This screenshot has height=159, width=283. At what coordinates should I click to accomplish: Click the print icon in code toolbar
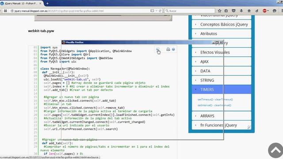[168, 49]
